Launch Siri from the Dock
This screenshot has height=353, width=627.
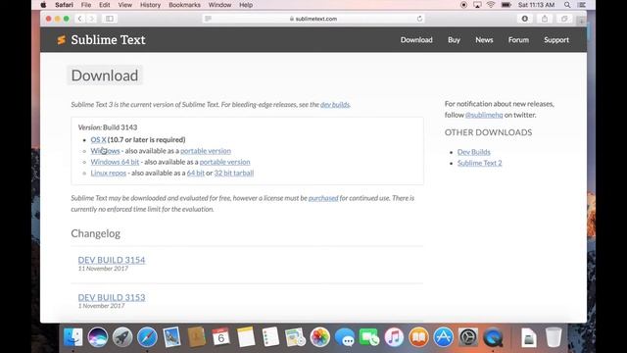(x=98, y=337)
